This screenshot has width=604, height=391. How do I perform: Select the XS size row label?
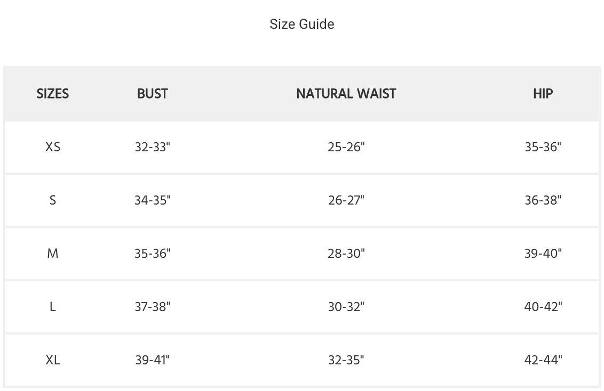[x=53, y=147]
